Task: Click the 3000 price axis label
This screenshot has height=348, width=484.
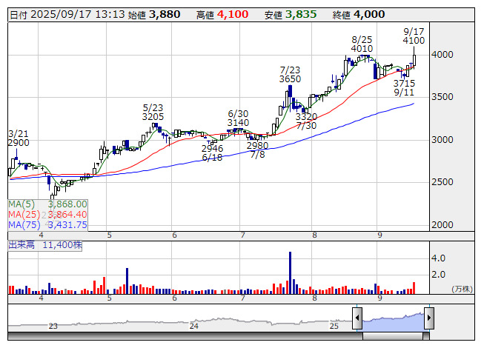Action: (x=442, y=140)
